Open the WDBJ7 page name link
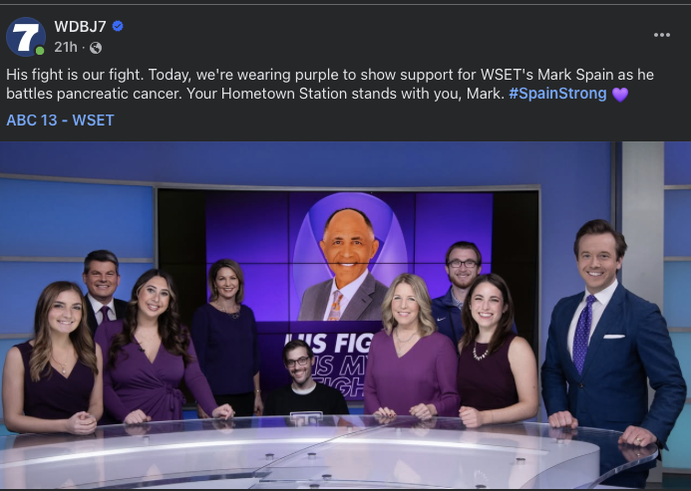 pyautogui.click(x=80, y=27)
